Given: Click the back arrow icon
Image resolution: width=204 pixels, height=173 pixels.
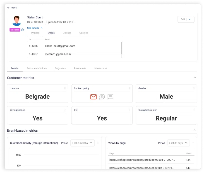Looking at the screenshot, I should tap(8, 8).
